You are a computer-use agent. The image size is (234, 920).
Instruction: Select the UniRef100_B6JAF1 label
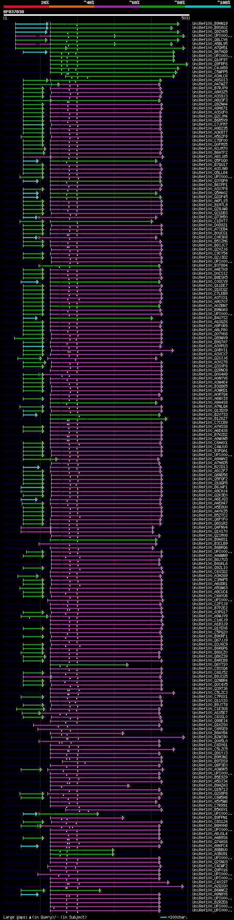click(210, 487)
